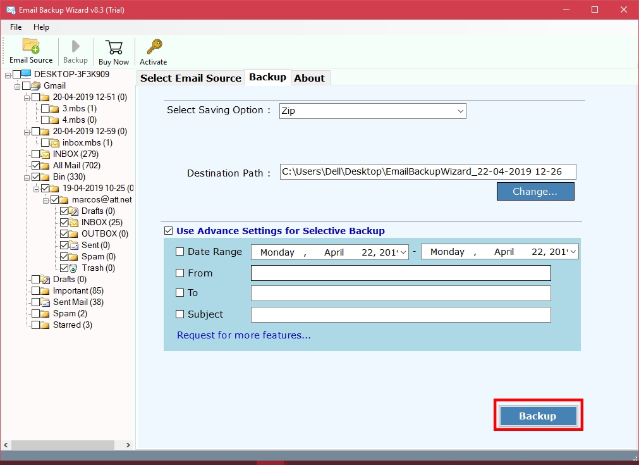Click the application icon in title bar

coord(11,9)
